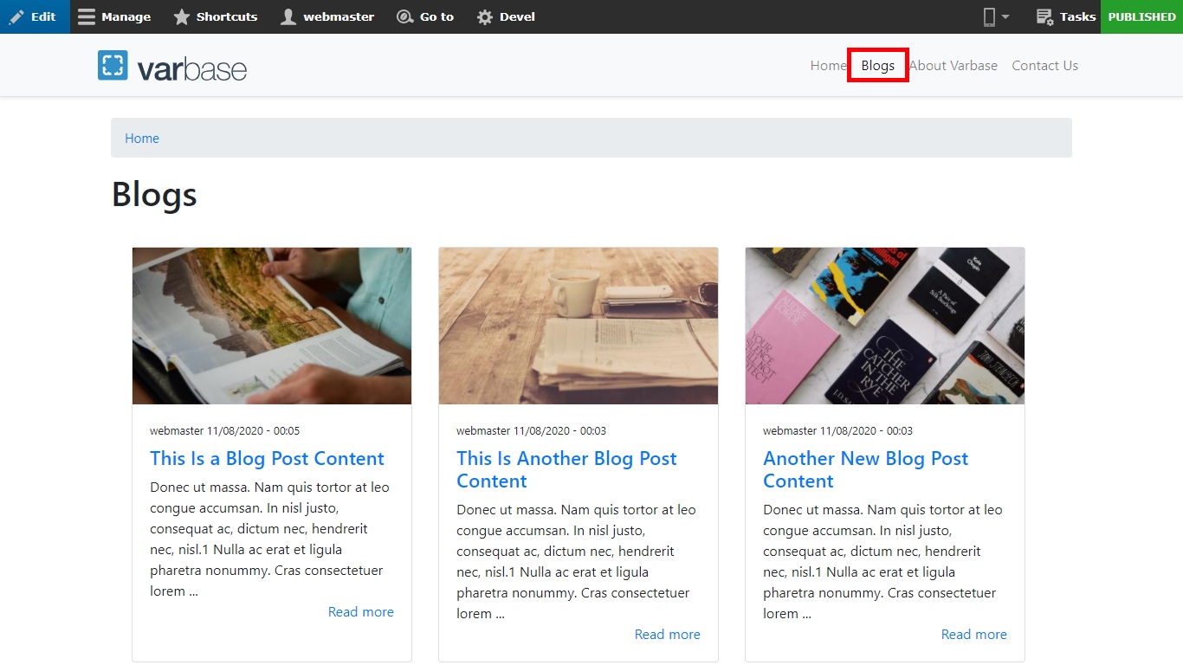Click the green PUBLISHED status button
This screenshot has width=1183, height=665.
[x=1141, y=16]
